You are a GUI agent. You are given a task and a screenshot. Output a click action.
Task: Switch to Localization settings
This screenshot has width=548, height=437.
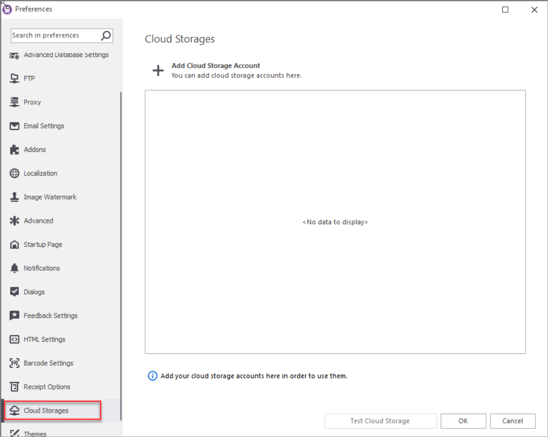(61, 173)
